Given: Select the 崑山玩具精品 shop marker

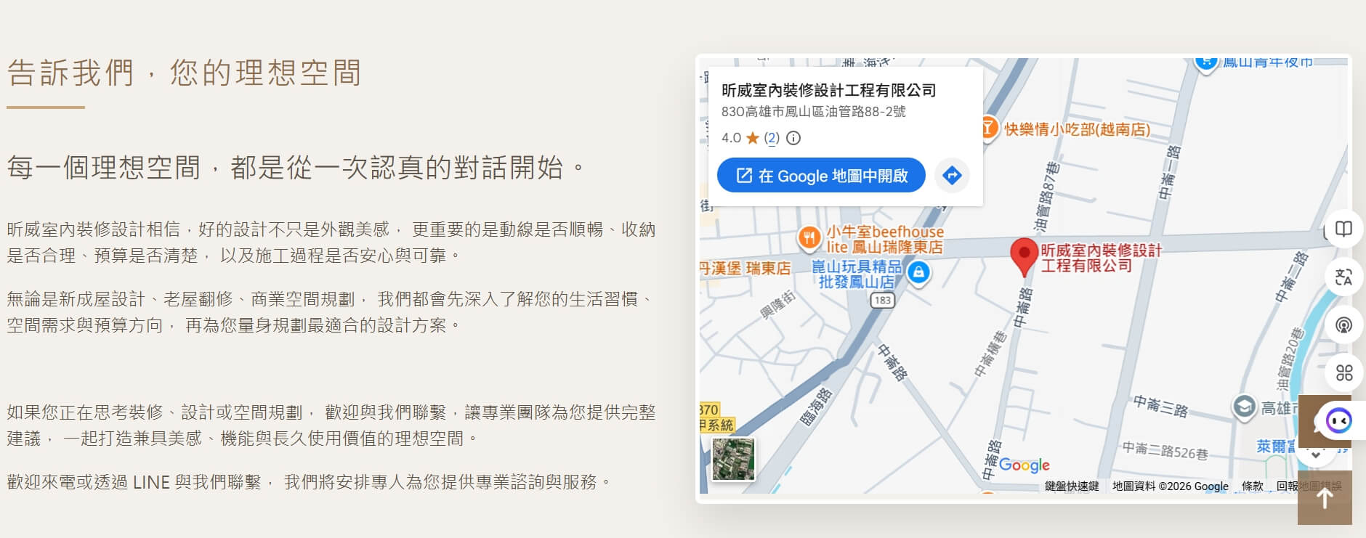Looking at the screenshot, I should pyautogui.click(x=918, y=273).
